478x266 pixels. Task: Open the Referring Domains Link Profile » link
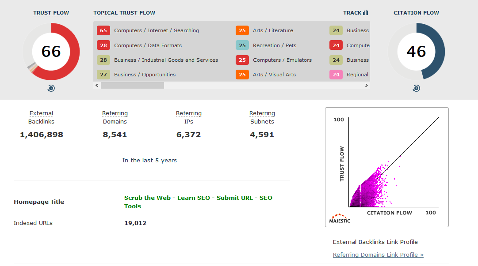(378, 255)
